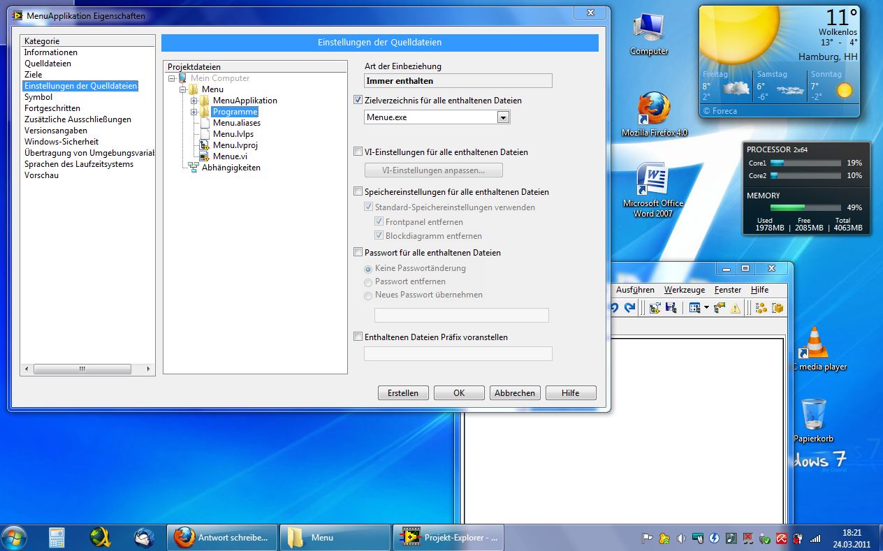Screen dimensions: 883x551
Task: Click the Undo arrow in Projekt-Explorer toolbar
Action: [x=614, y=307]
